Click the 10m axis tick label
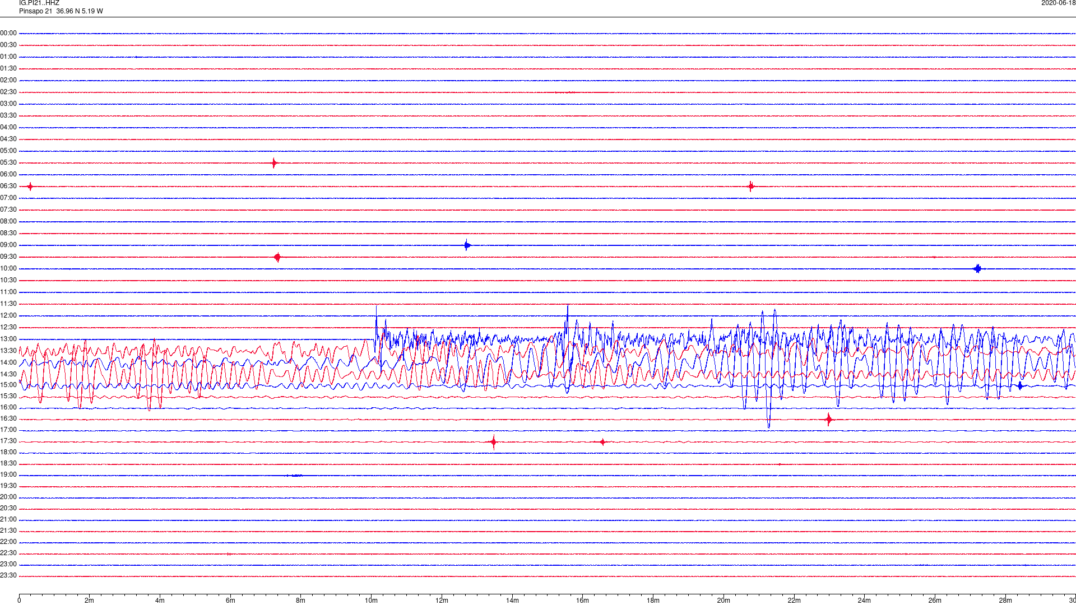 [x=371, y=601]
